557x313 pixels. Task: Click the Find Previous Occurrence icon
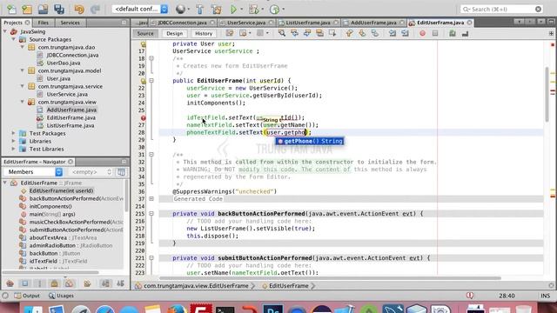point(294,33)
